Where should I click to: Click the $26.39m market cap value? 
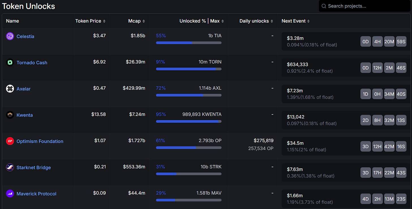click(136, 62)
